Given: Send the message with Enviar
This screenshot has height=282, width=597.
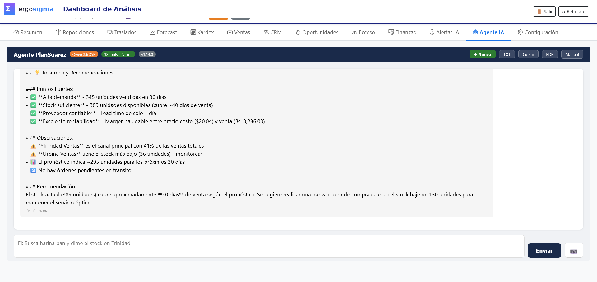Looking at the screenshot, I should [544, 250].
